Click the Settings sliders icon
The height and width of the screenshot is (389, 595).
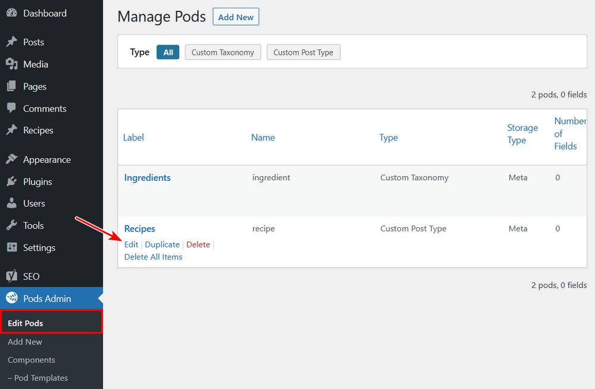click(12, 247)
